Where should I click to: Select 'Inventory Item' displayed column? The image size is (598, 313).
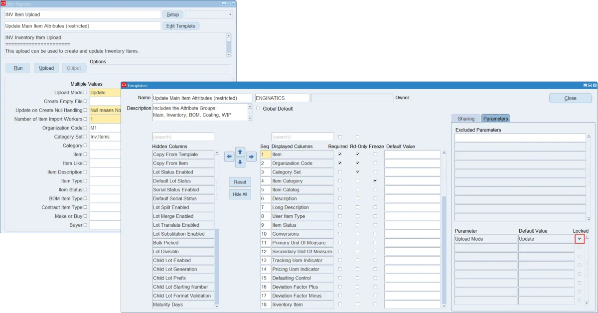[x=302, y=305]
